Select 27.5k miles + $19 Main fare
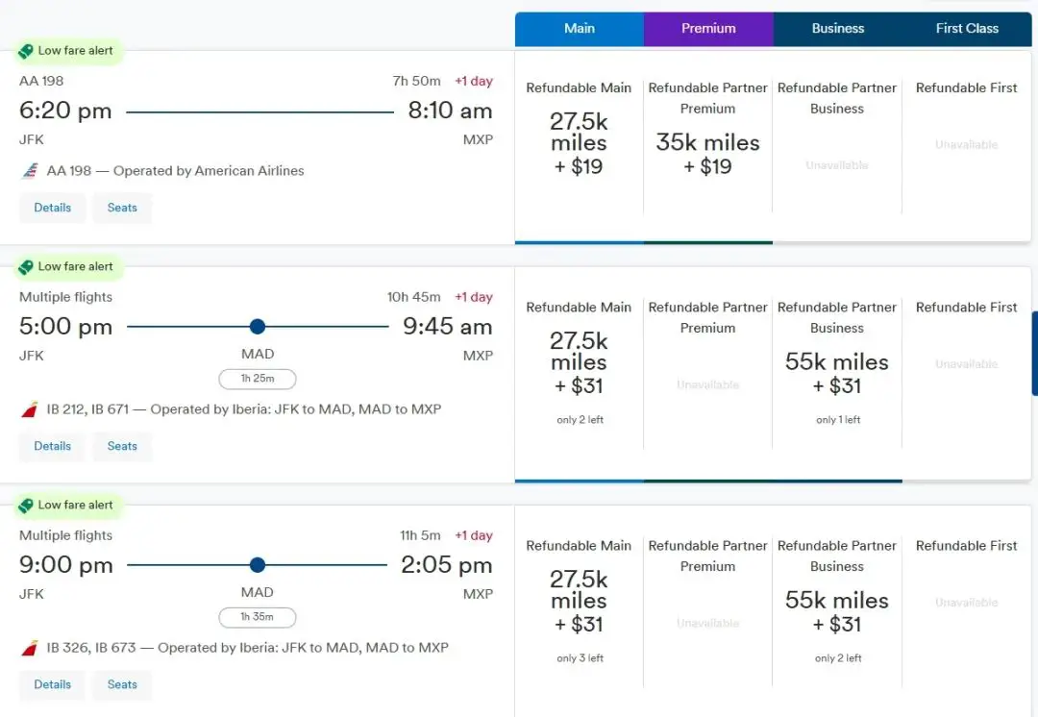The image size is (1038, 717). click(x=579, y=144)
